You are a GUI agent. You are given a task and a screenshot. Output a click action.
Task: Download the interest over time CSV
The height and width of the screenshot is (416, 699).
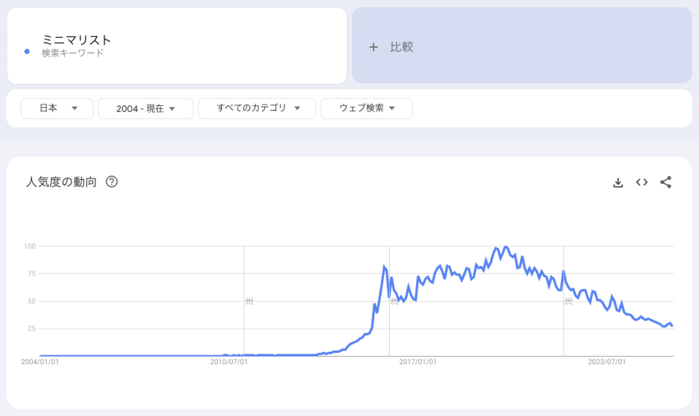click(618, 182)
